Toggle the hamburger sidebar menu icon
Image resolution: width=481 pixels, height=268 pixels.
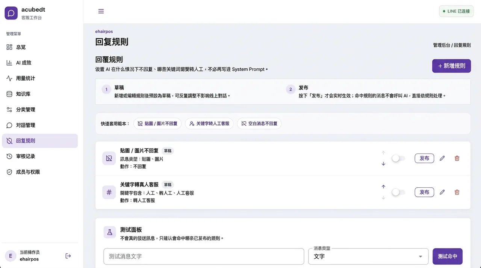click(101, 11)
